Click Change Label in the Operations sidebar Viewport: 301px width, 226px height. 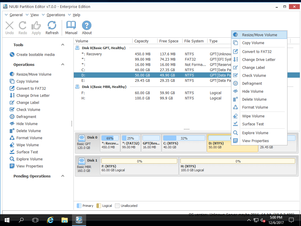(x=28, y=103)
